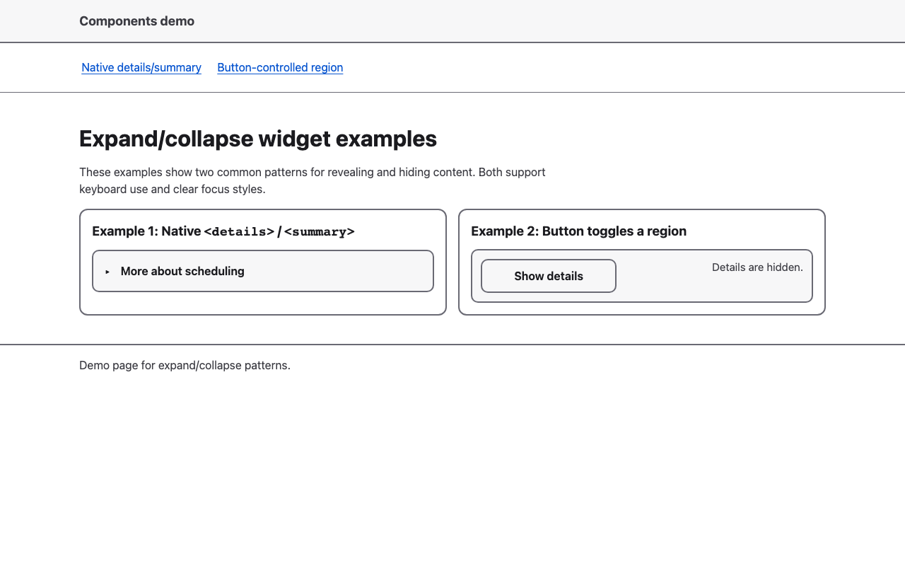Click the Components demo header title
The width and height of the screenshot is (905, 566).
tap(136, 21)
